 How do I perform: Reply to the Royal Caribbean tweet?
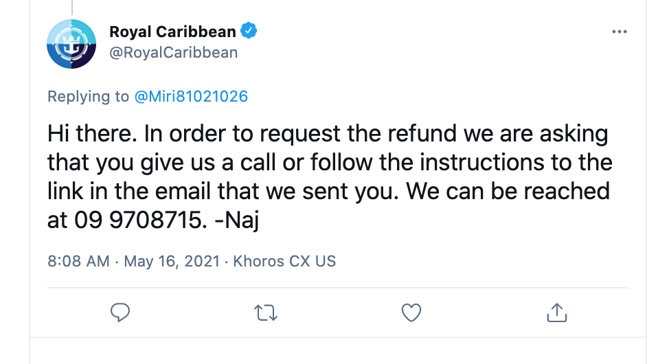tap(120, 313)
